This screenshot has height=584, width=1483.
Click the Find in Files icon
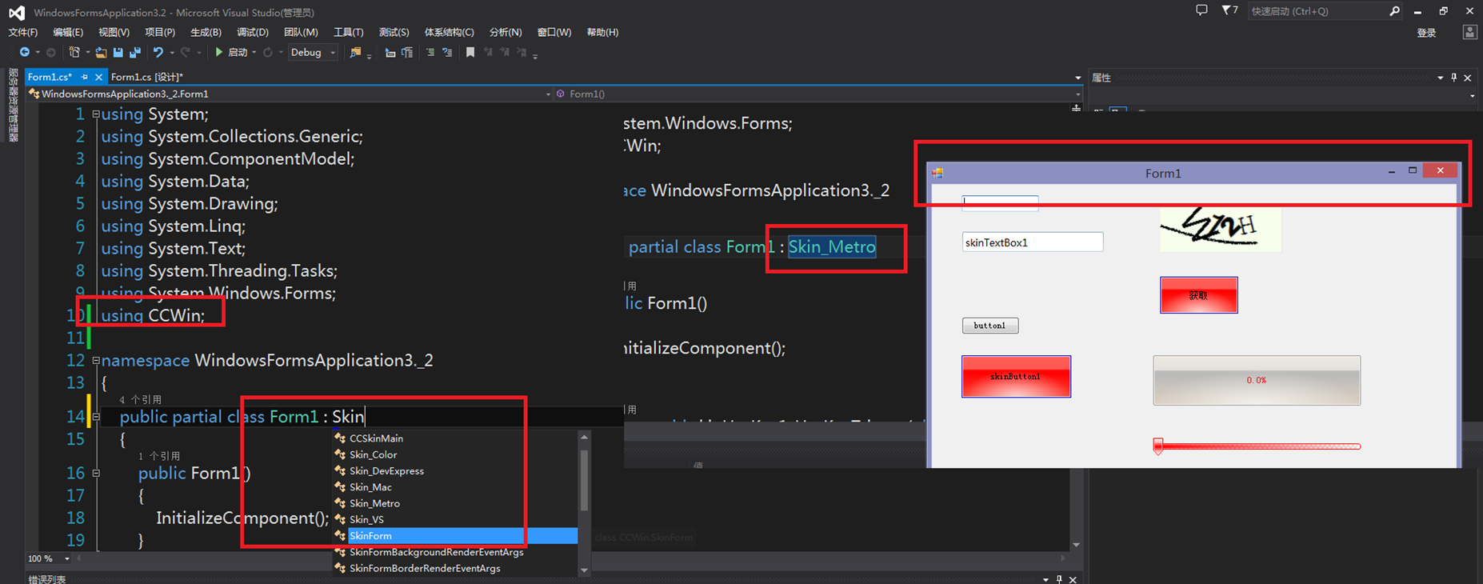pyautogui.click(x=355, y=53)
